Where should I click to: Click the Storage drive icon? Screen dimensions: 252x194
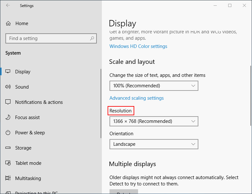coord(8,148)
